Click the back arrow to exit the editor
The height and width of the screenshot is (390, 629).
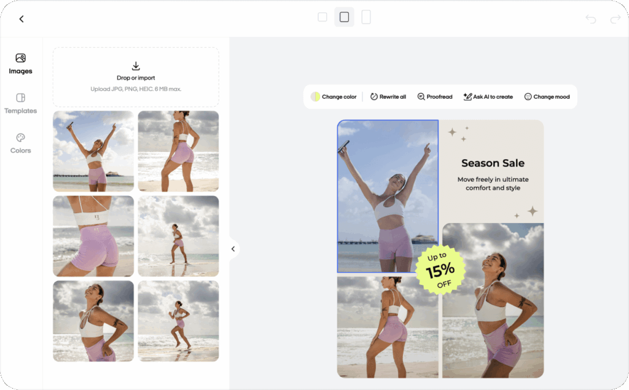click(21, 18)
